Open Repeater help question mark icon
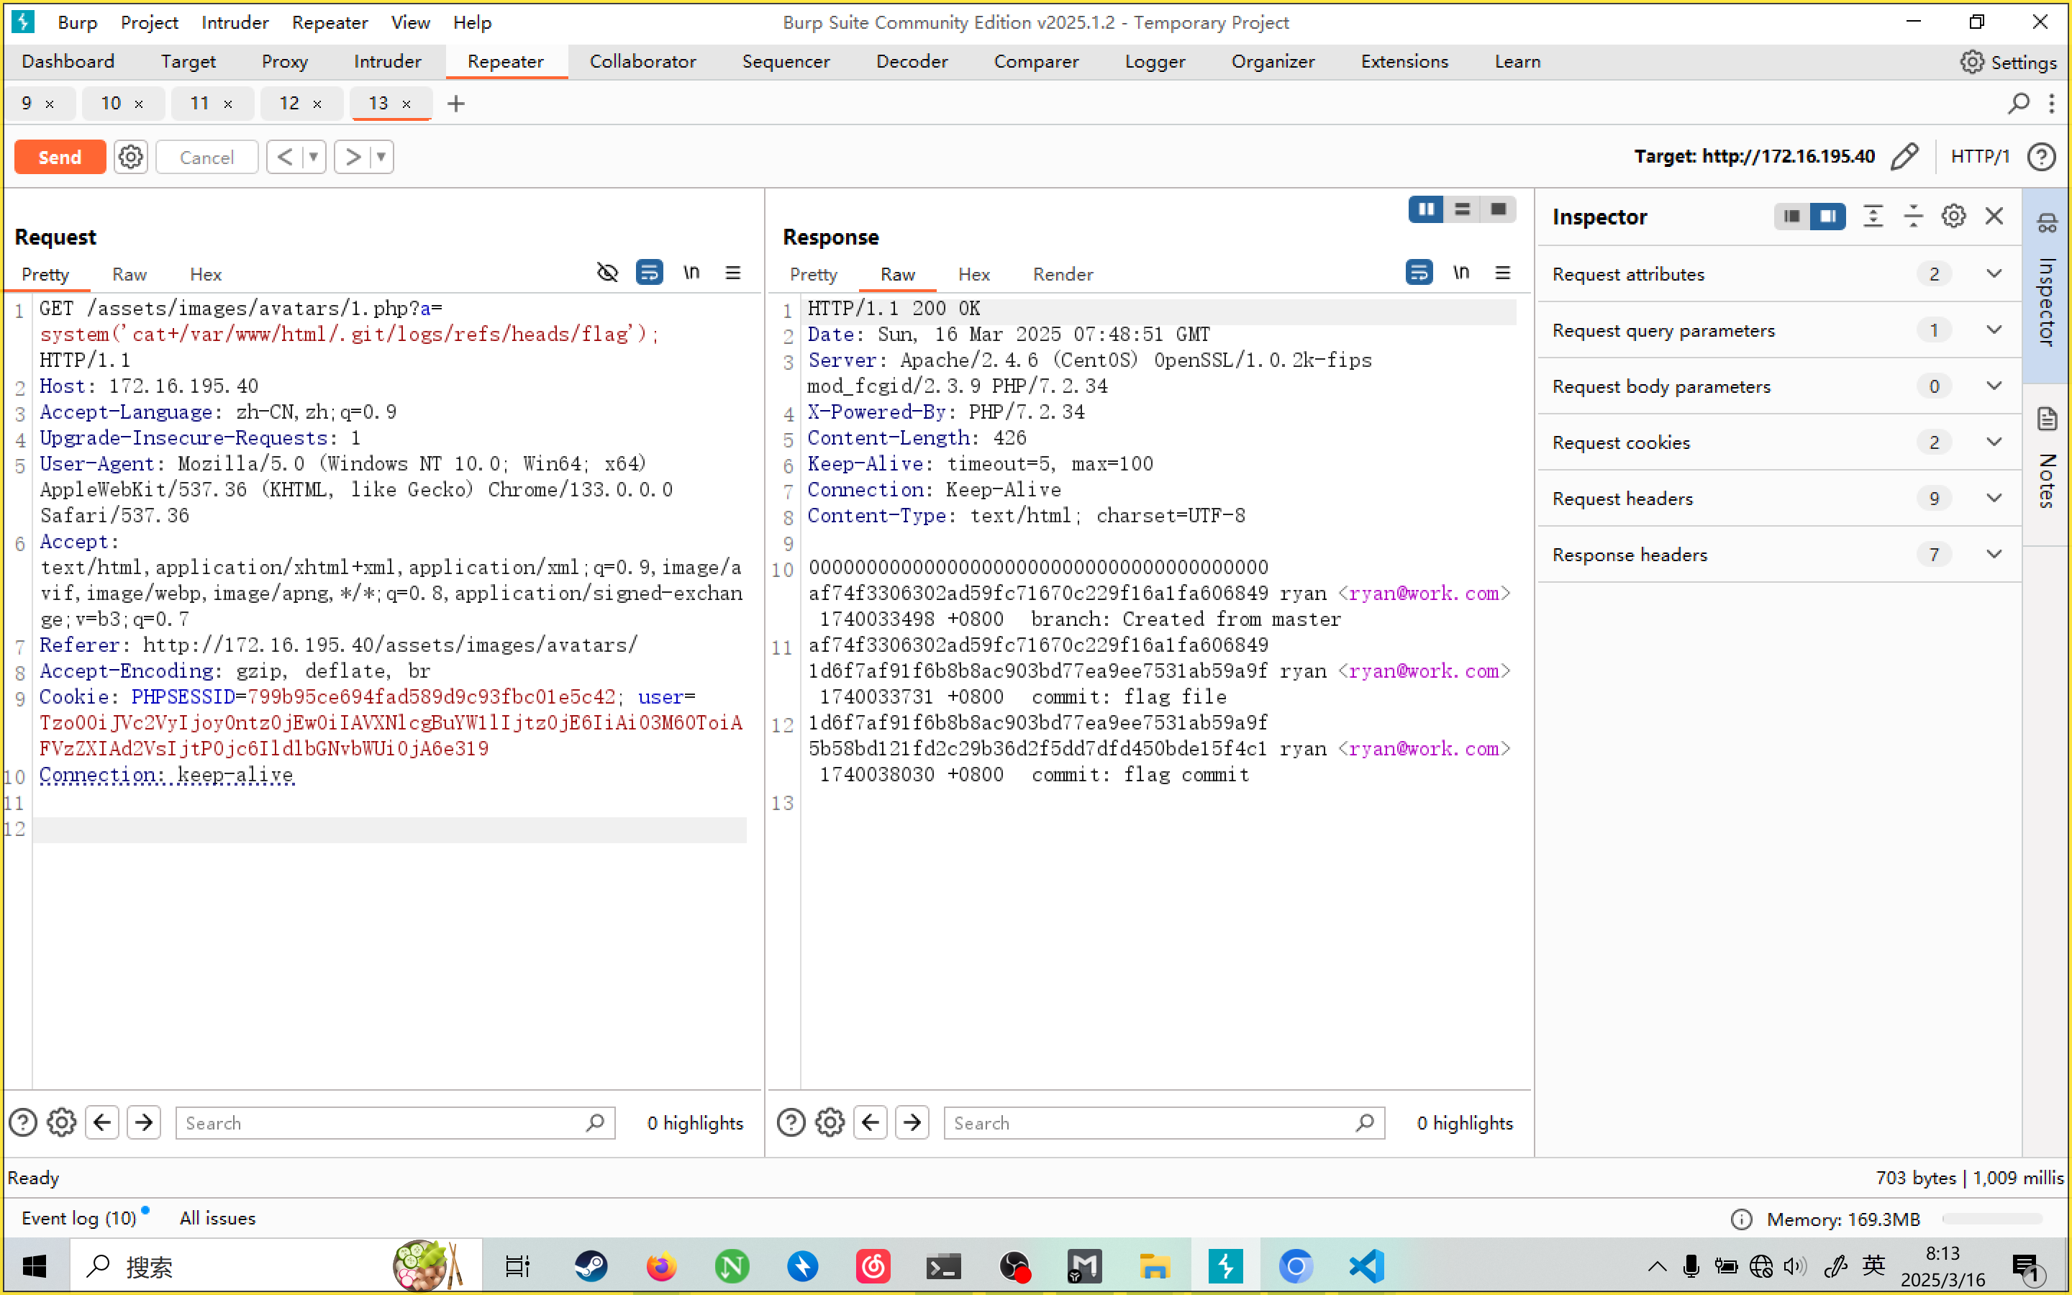 click(x=2042, y=156)
